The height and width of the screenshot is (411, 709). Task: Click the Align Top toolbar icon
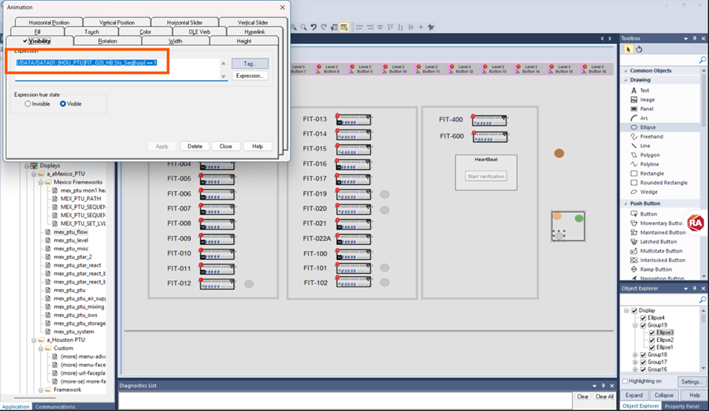(x=390, y=28)
